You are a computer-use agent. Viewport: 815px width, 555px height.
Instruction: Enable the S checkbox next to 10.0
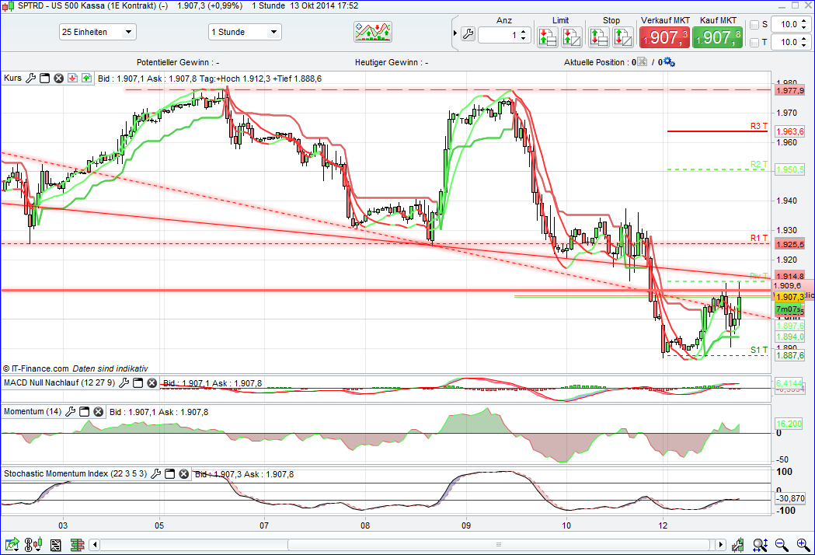click(x=754, y=23)
